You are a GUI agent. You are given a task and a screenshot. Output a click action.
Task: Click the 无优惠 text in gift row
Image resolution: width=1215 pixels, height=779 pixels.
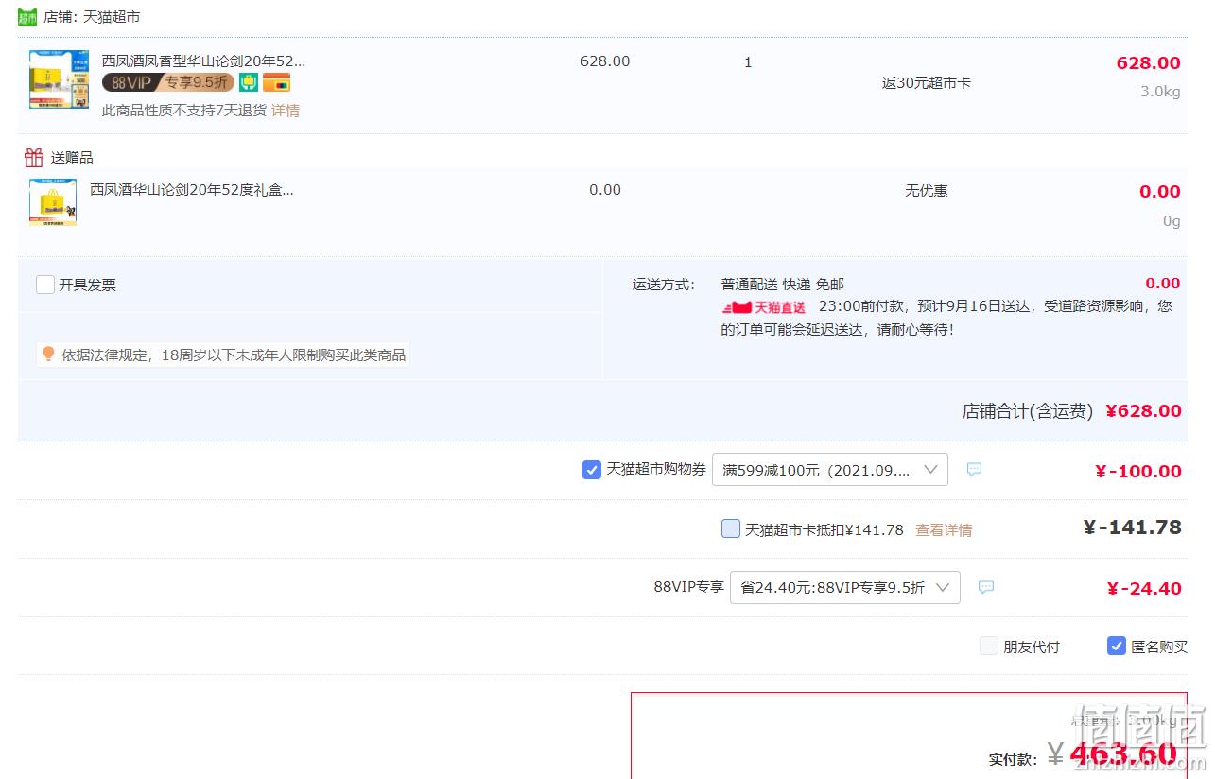[927, 191]
